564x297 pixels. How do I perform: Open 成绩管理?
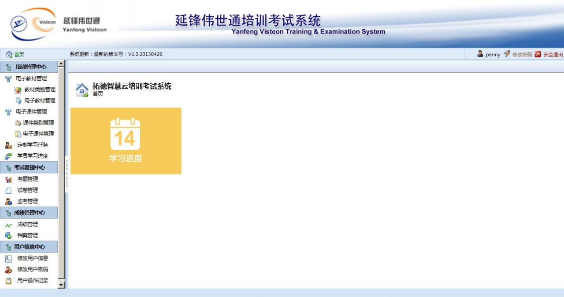(x=27, y=224)
